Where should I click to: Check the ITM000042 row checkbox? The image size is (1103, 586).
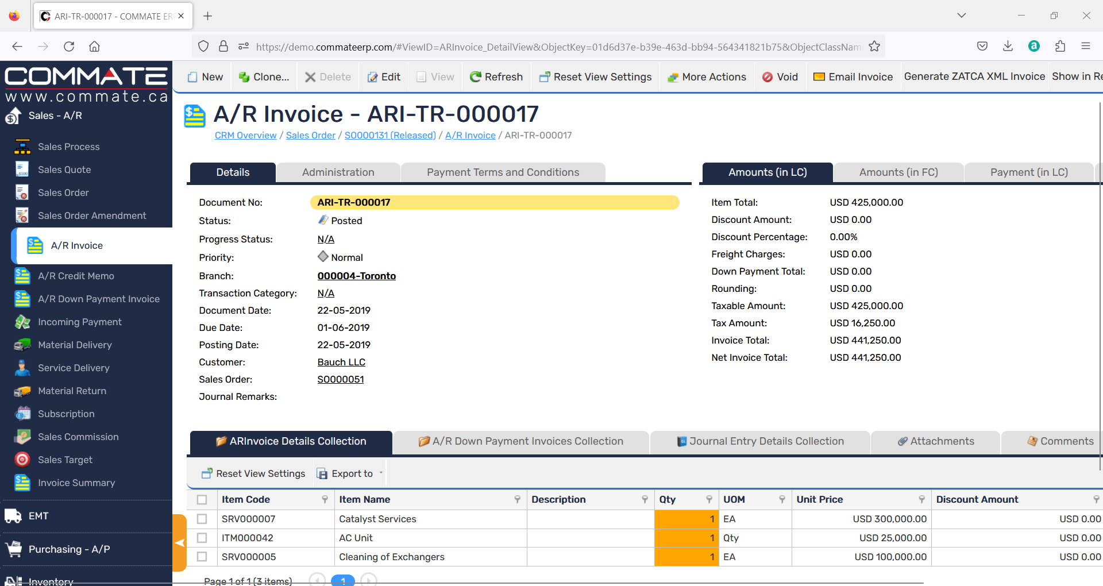tap(202, 538)
